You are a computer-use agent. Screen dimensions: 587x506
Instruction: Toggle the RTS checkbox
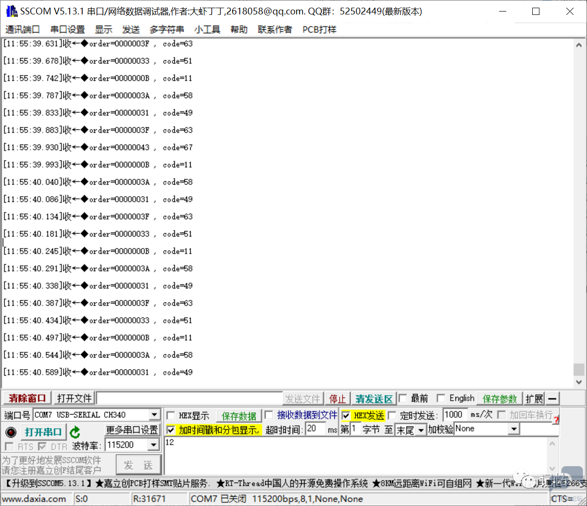pos(9,446)
